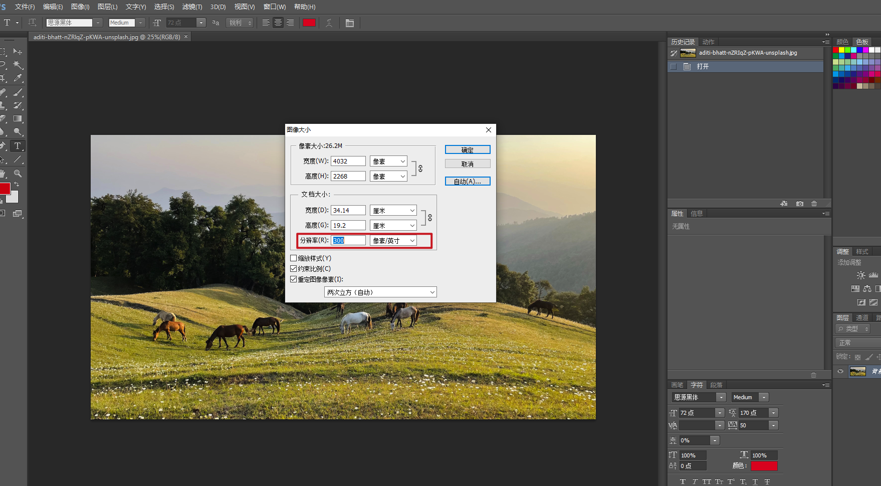Apply Underline style in Character panel

coord(755,481)
